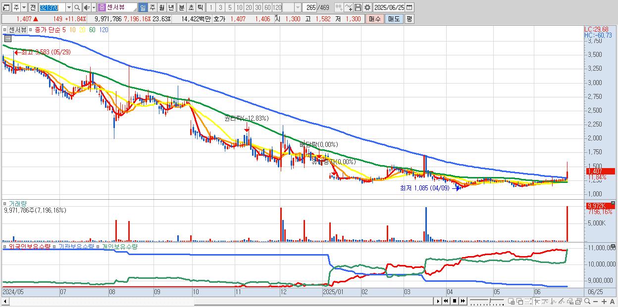The height and width of the screenshot is (307, 618).
Task: Open the chart settings gear icon
Action: [x=367, y=7]
